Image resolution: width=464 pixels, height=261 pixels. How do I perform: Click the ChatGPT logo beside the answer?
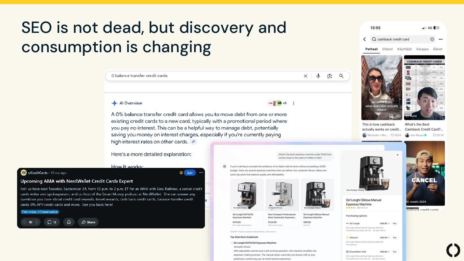tap(225, 166)
